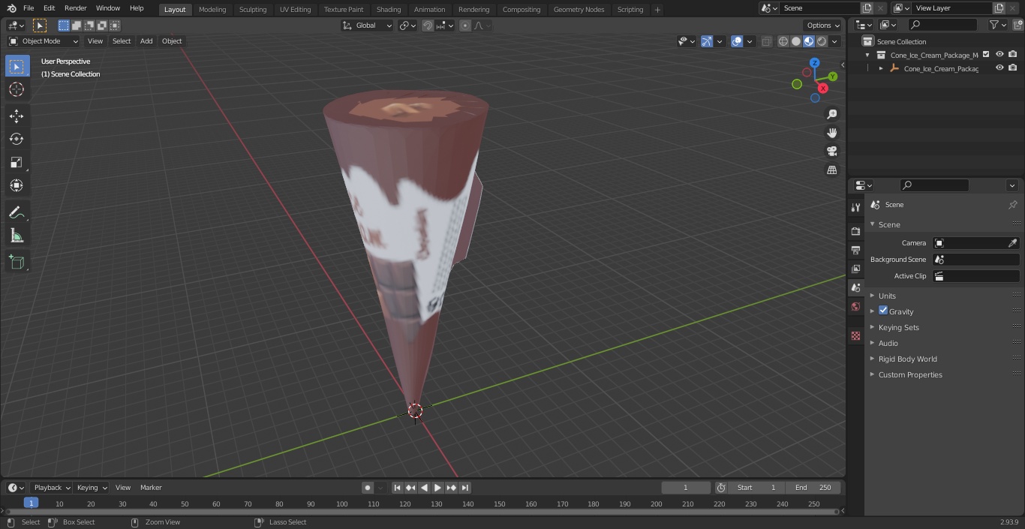This screenshot has width=1025, height=529.
Task: Click the timeline horizontal scrollbar
Action: coord(422,512)
